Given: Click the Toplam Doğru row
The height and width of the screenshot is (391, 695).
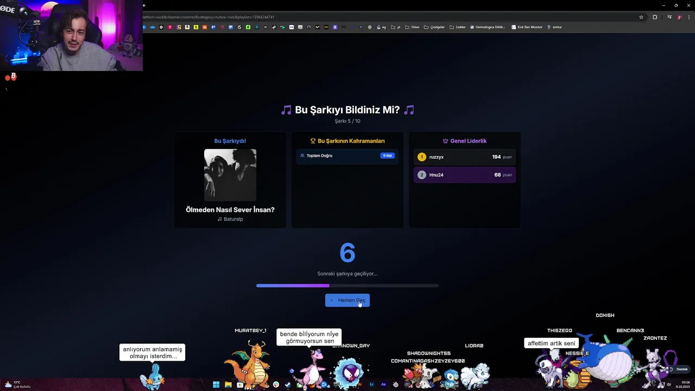Looking at the screenshot, I should 347,156.
